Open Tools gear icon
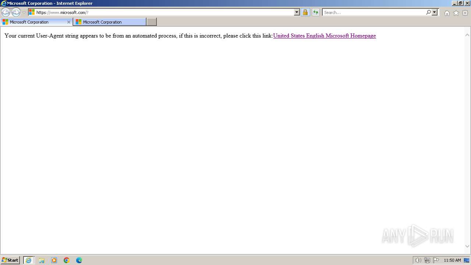The width and height of the screenshot is (471, 265). pos(465,13)
